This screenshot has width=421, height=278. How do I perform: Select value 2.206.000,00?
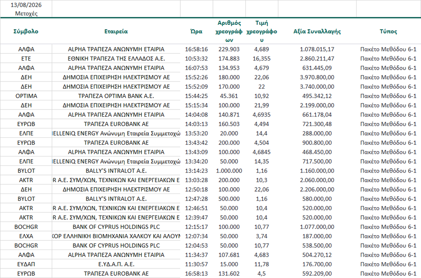pos(317,189)
